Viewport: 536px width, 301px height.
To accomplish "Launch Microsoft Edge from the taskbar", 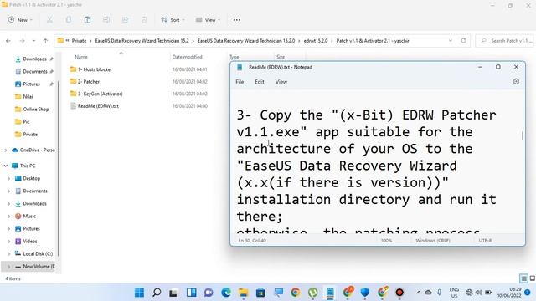I will click(x=226, y=293).
